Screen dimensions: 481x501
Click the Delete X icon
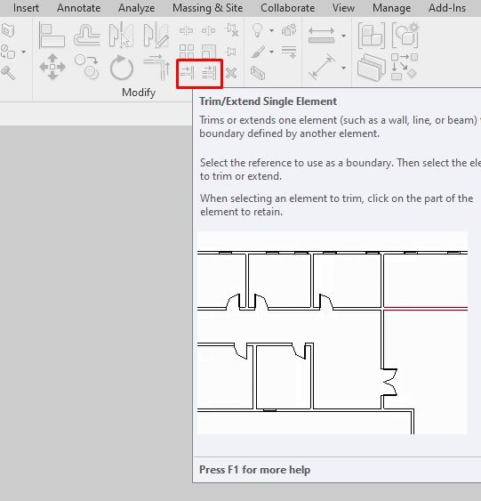click(x=231, y=73)
